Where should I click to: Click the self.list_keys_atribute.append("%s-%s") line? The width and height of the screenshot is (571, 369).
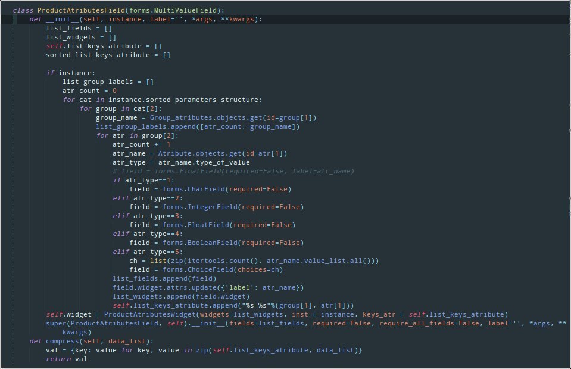(x=233, y=305)
